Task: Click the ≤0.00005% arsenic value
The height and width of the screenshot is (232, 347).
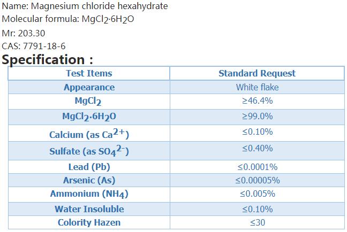Action: click(258, 181)
